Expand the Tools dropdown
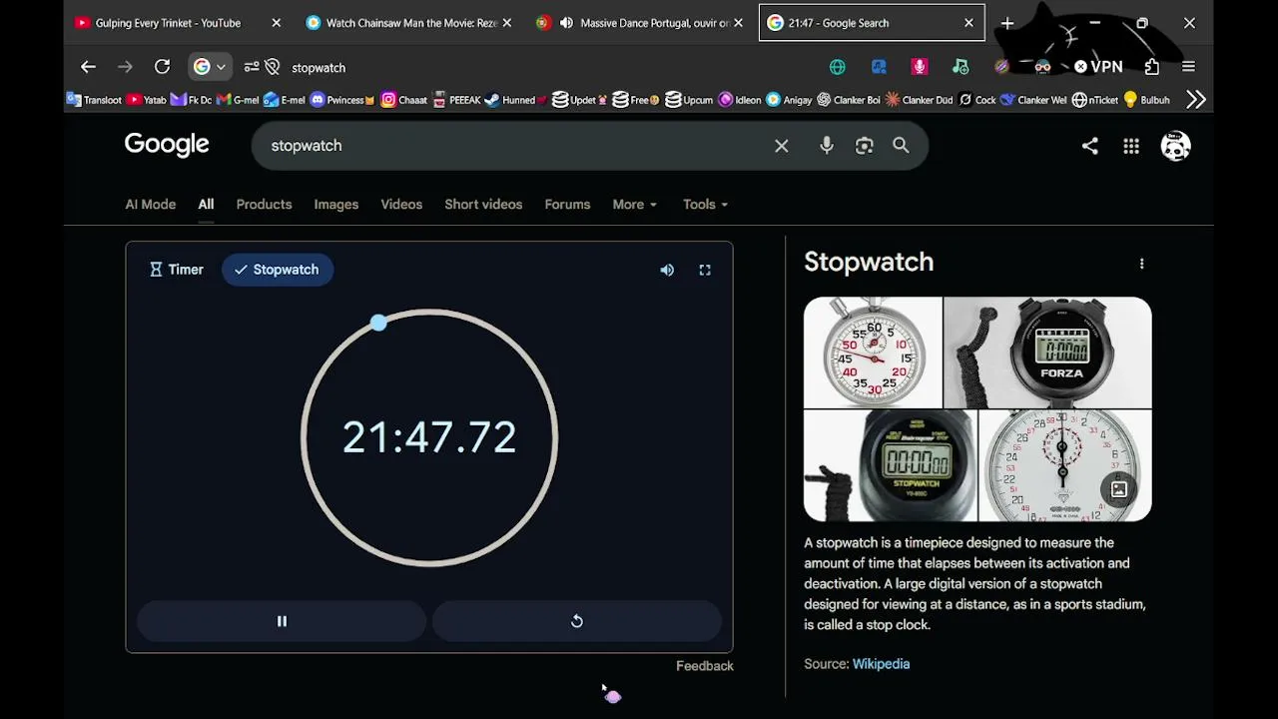Image resolution: width=1278 pixels, height=719 pixels. point(705,204)
